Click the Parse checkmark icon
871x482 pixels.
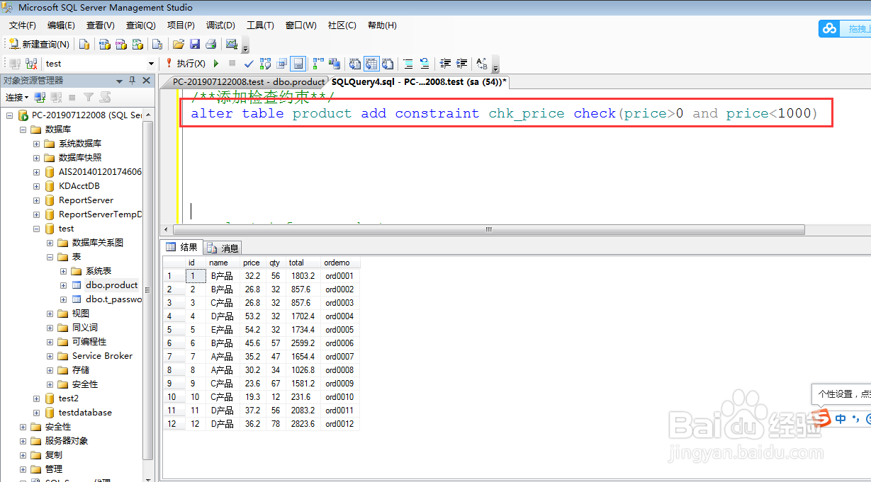pyautogui.click(x=249, y=64)
